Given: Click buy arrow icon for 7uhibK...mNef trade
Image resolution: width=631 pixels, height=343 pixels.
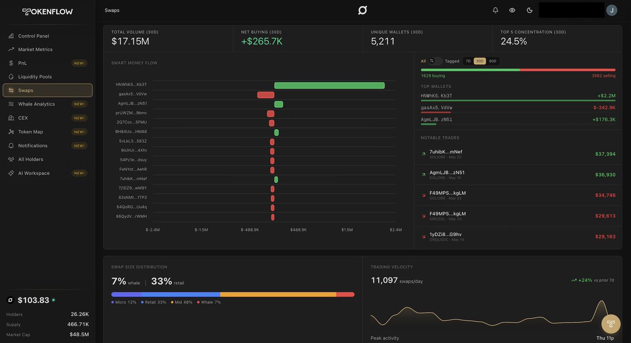Looking at the screenshot, I should (x=424, y=154).
